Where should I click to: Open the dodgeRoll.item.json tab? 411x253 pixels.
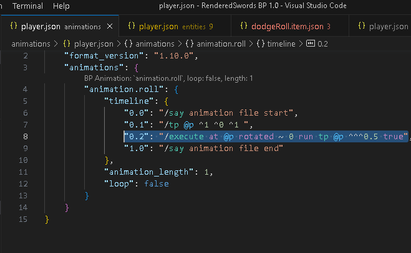tap(290, 26)
